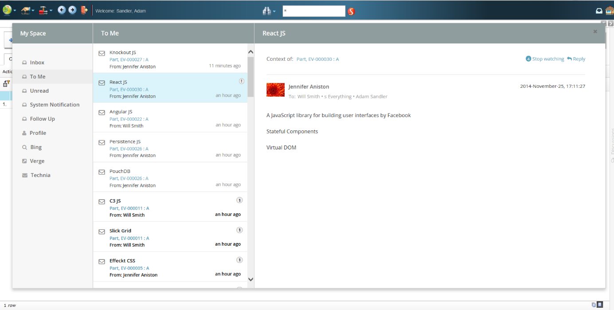This screenshot has width=614, height=310.
Task: Toggle Stop watching for this discussion
Action: pos(545,59)
